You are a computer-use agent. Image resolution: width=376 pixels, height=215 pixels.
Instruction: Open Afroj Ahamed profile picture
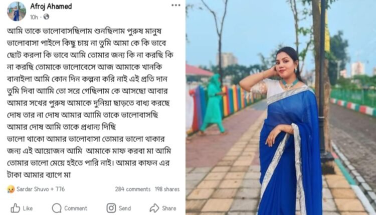17,11
